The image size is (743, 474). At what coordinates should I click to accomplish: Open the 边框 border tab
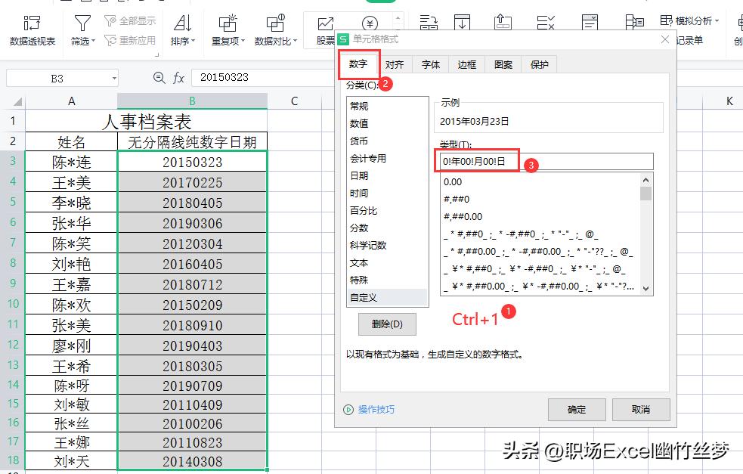tap(466, 64)
